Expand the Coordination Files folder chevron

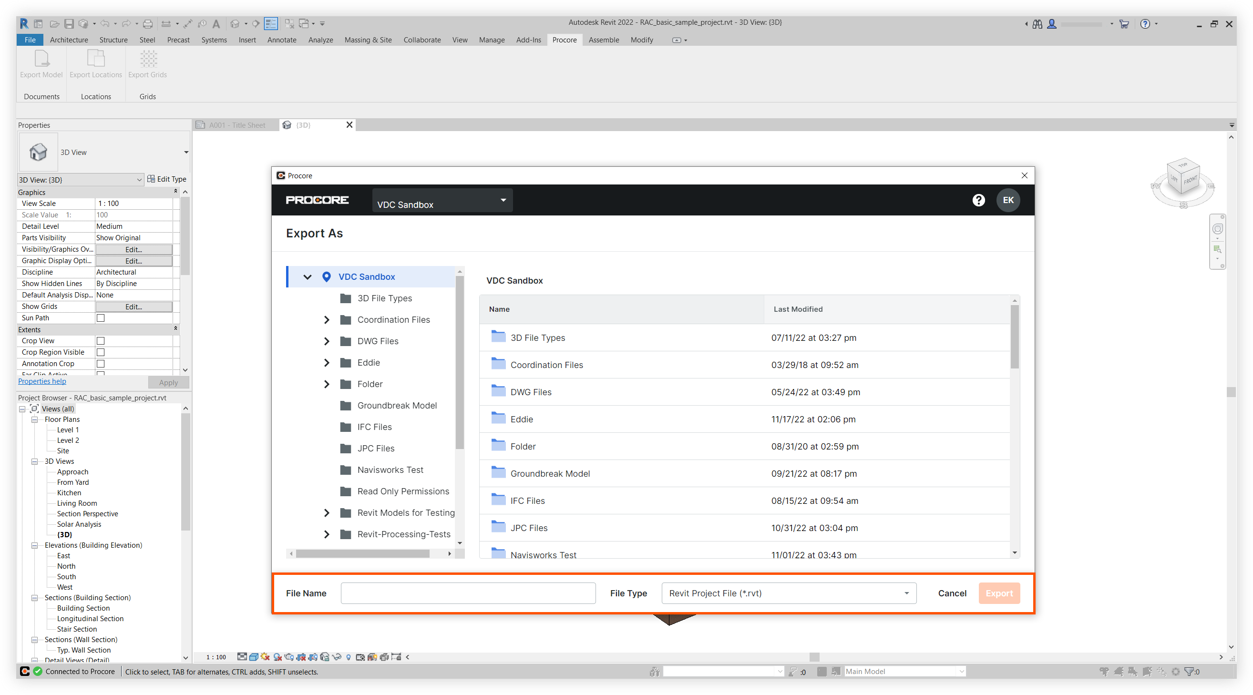click(x=327, y=319)
